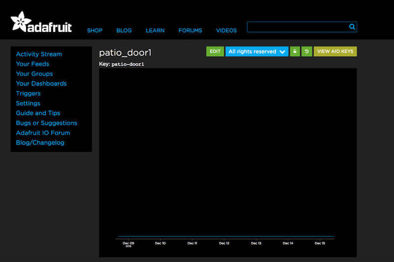
Task: Open the SHOP menu item
Action: coord(95,31)
